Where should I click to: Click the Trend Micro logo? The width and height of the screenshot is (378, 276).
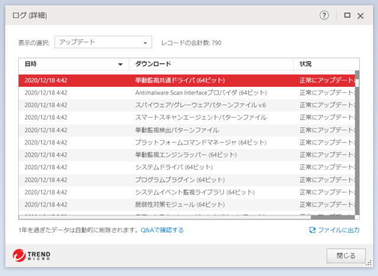click(31, 255)
